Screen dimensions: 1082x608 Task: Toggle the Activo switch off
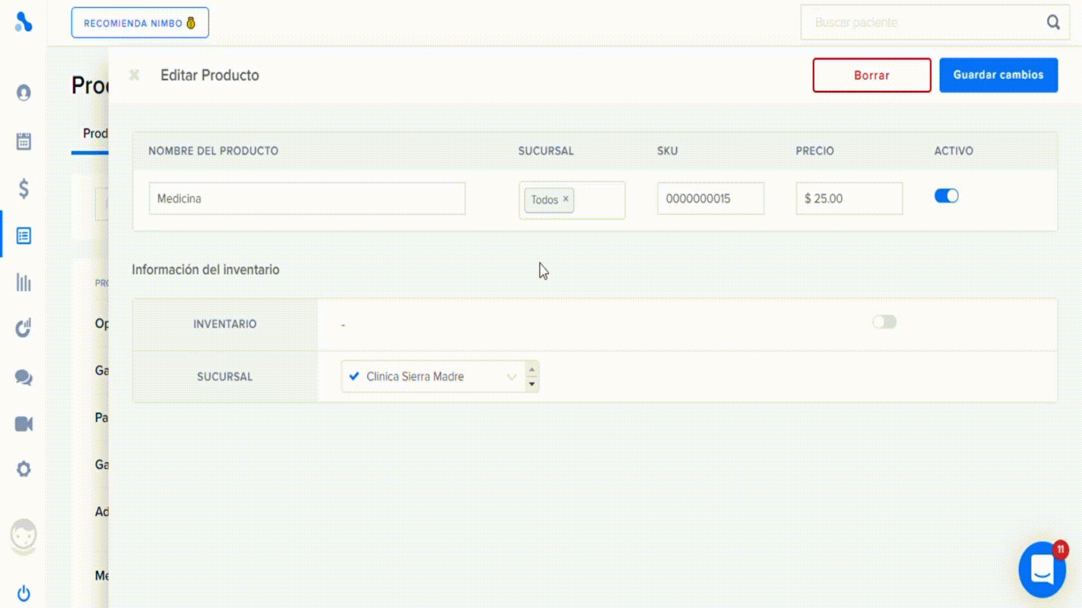946,196
